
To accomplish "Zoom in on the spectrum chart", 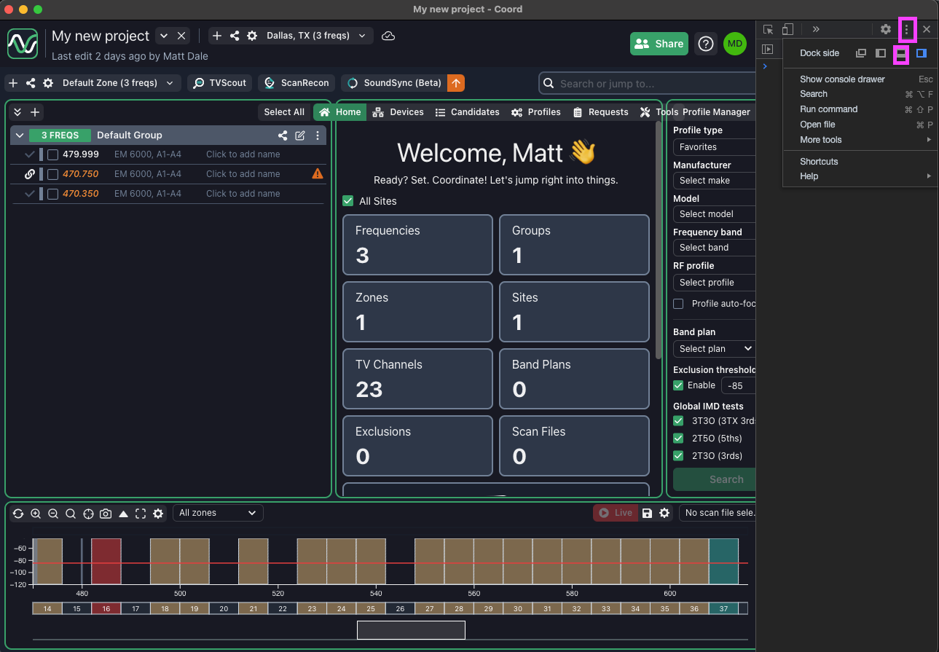I will [36, 514].
